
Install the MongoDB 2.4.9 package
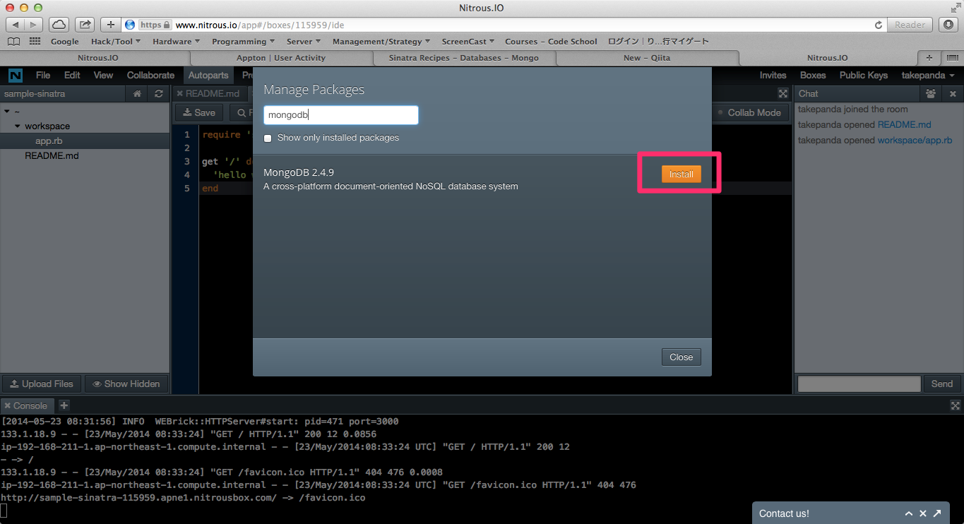pos(681,174)
